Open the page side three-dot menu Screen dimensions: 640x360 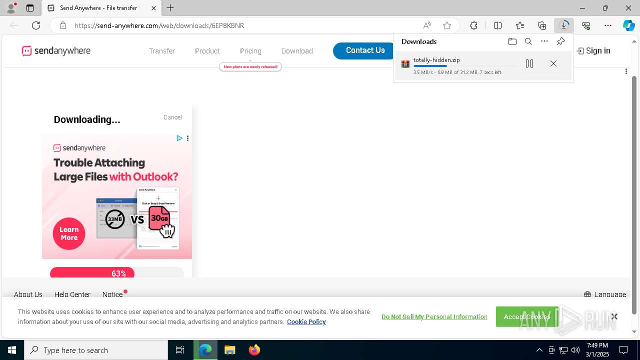626,71
